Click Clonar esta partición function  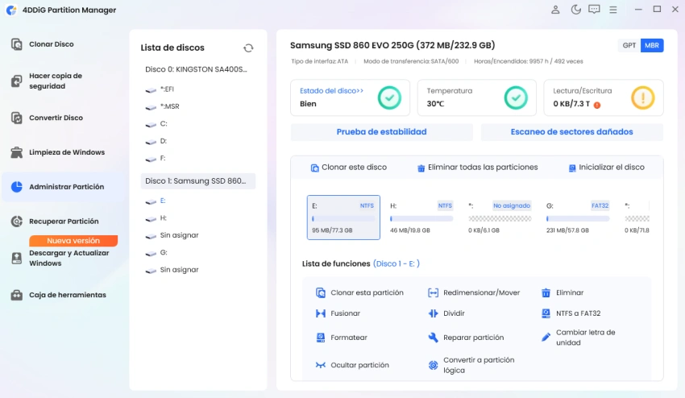pyautogui.click(x=359, y=292)
